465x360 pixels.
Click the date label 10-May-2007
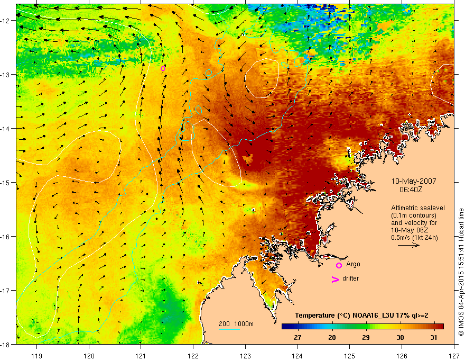click(x=414, y=181)
